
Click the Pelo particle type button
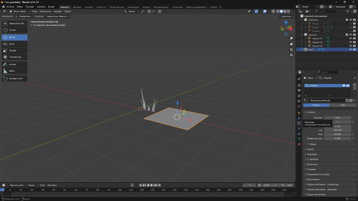pos(343,105)
